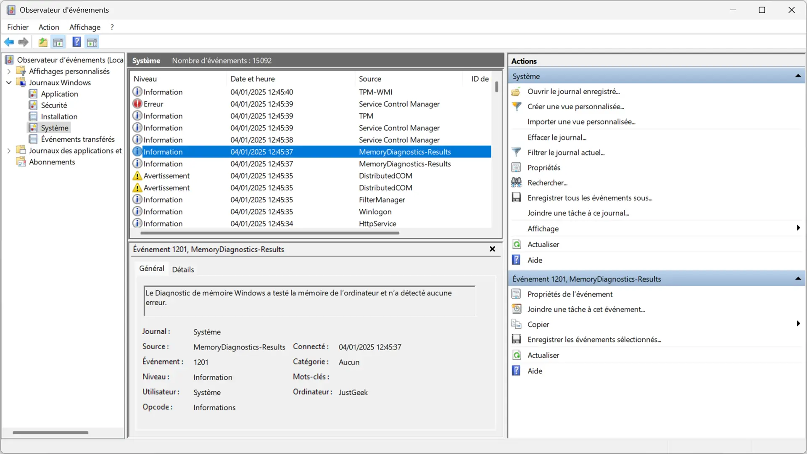Click Enregistrer les événements sélectionnés disk icon
Screen dimensions: 807x454
(x=517, y=339)
